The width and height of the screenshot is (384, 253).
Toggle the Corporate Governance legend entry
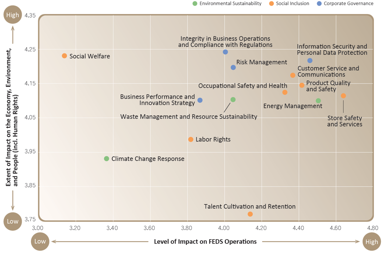(x=345, y=4)
